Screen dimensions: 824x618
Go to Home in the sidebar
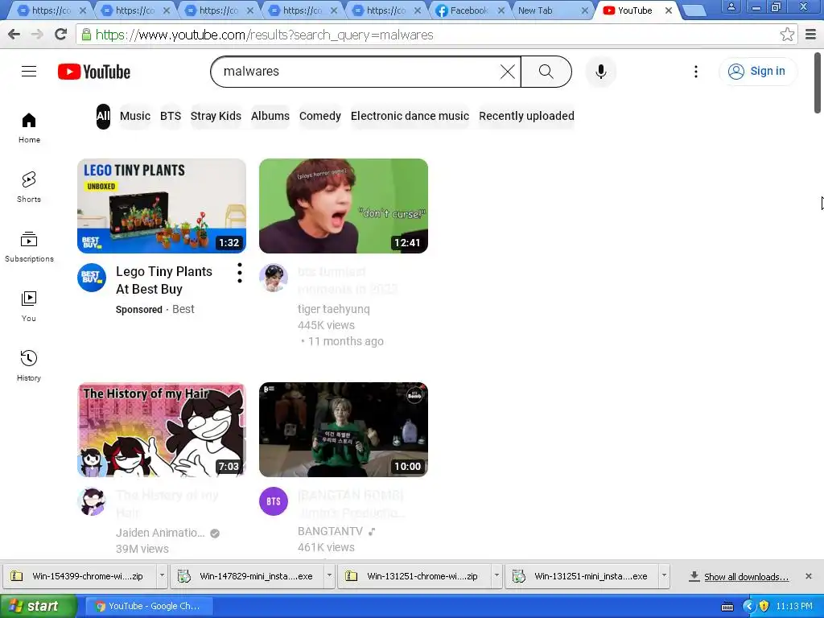[29, 128]
